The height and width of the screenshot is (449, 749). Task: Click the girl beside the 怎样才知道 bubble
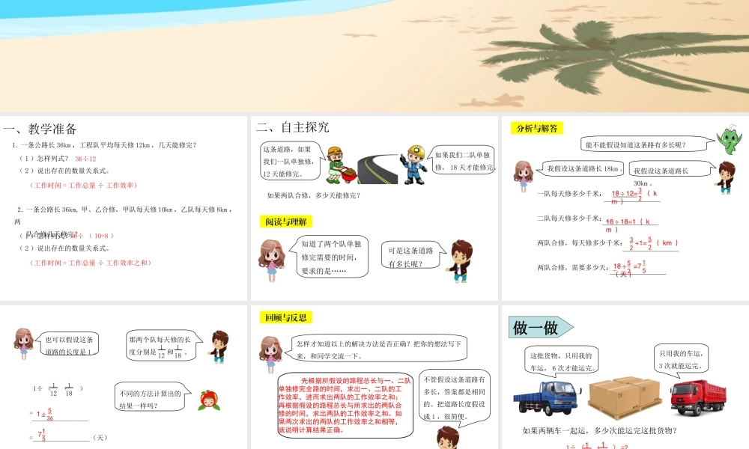click(x=270, y=354)
